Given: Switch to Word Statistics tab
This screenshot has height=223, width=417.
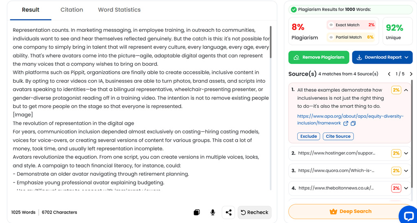Looking at the screenshot, I should 119,10.
